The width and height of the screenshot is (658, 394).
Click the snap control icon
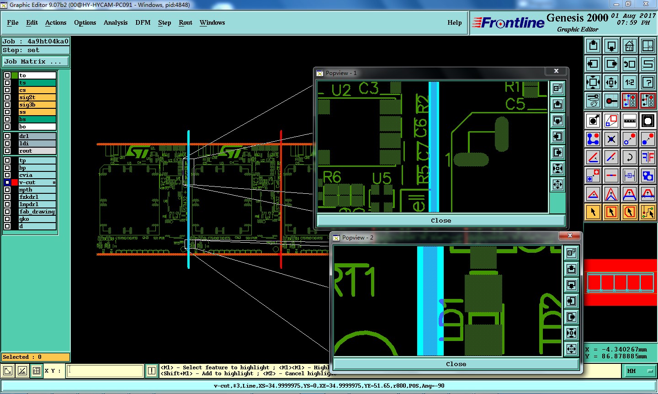click(611, 101)
